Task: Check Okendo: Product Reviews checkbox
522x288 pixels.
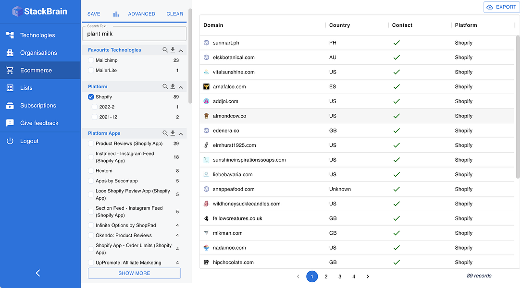Action: pyautogui.click(x=91, y=235)
